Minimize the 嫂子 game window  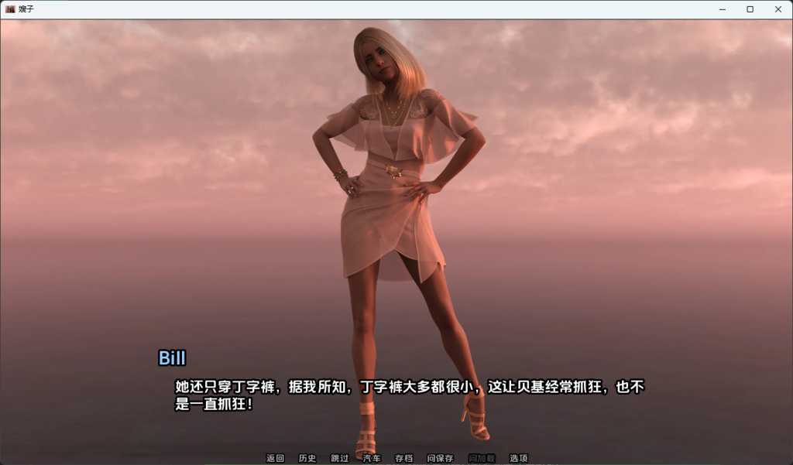coord(723,9)
